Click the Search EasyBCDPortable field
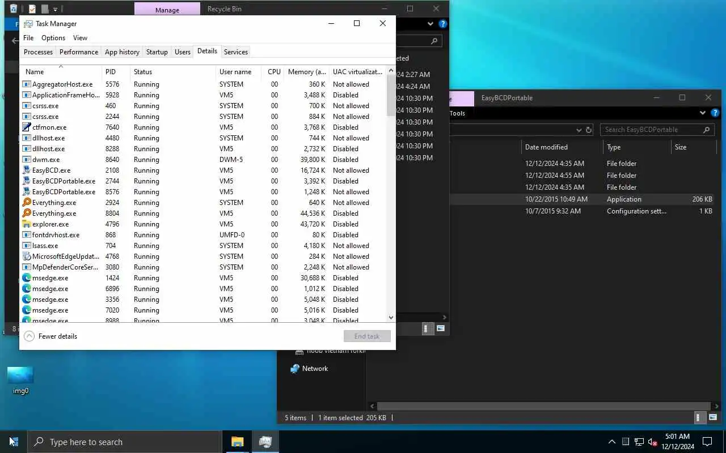Image resolution: width=726 pixels, height=453 pixels. click(657, 130)
